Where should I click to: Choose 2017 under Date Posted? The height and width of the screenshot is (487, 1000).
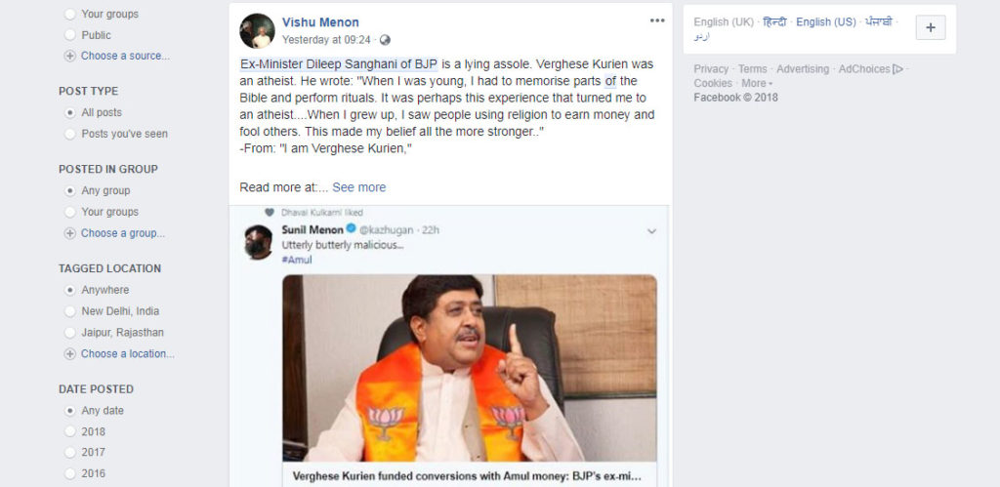(x=69, y=453)
